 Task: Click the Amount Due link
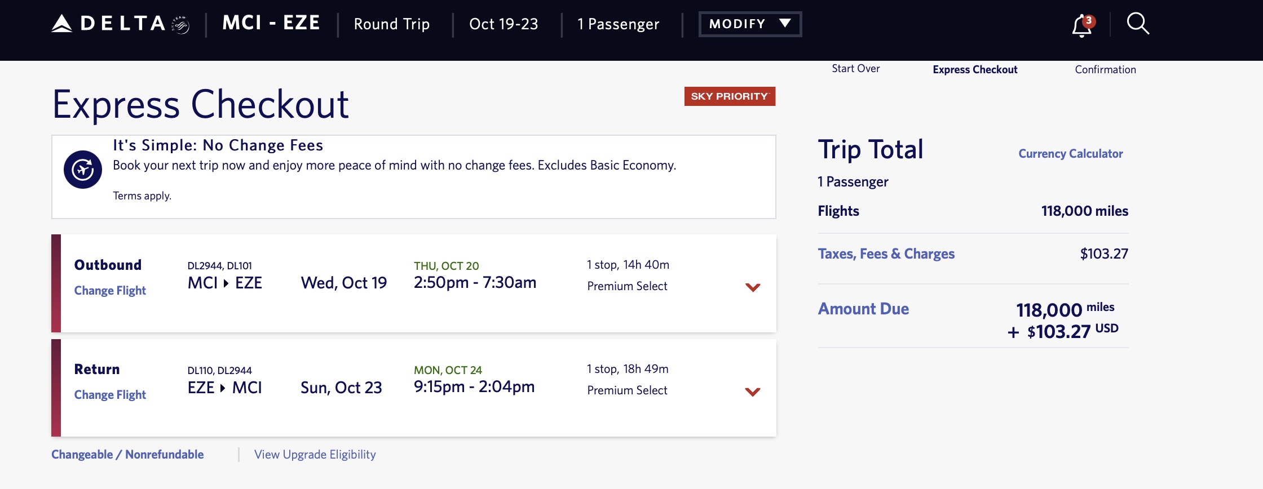pyautogui.click(x=863, y=309)
